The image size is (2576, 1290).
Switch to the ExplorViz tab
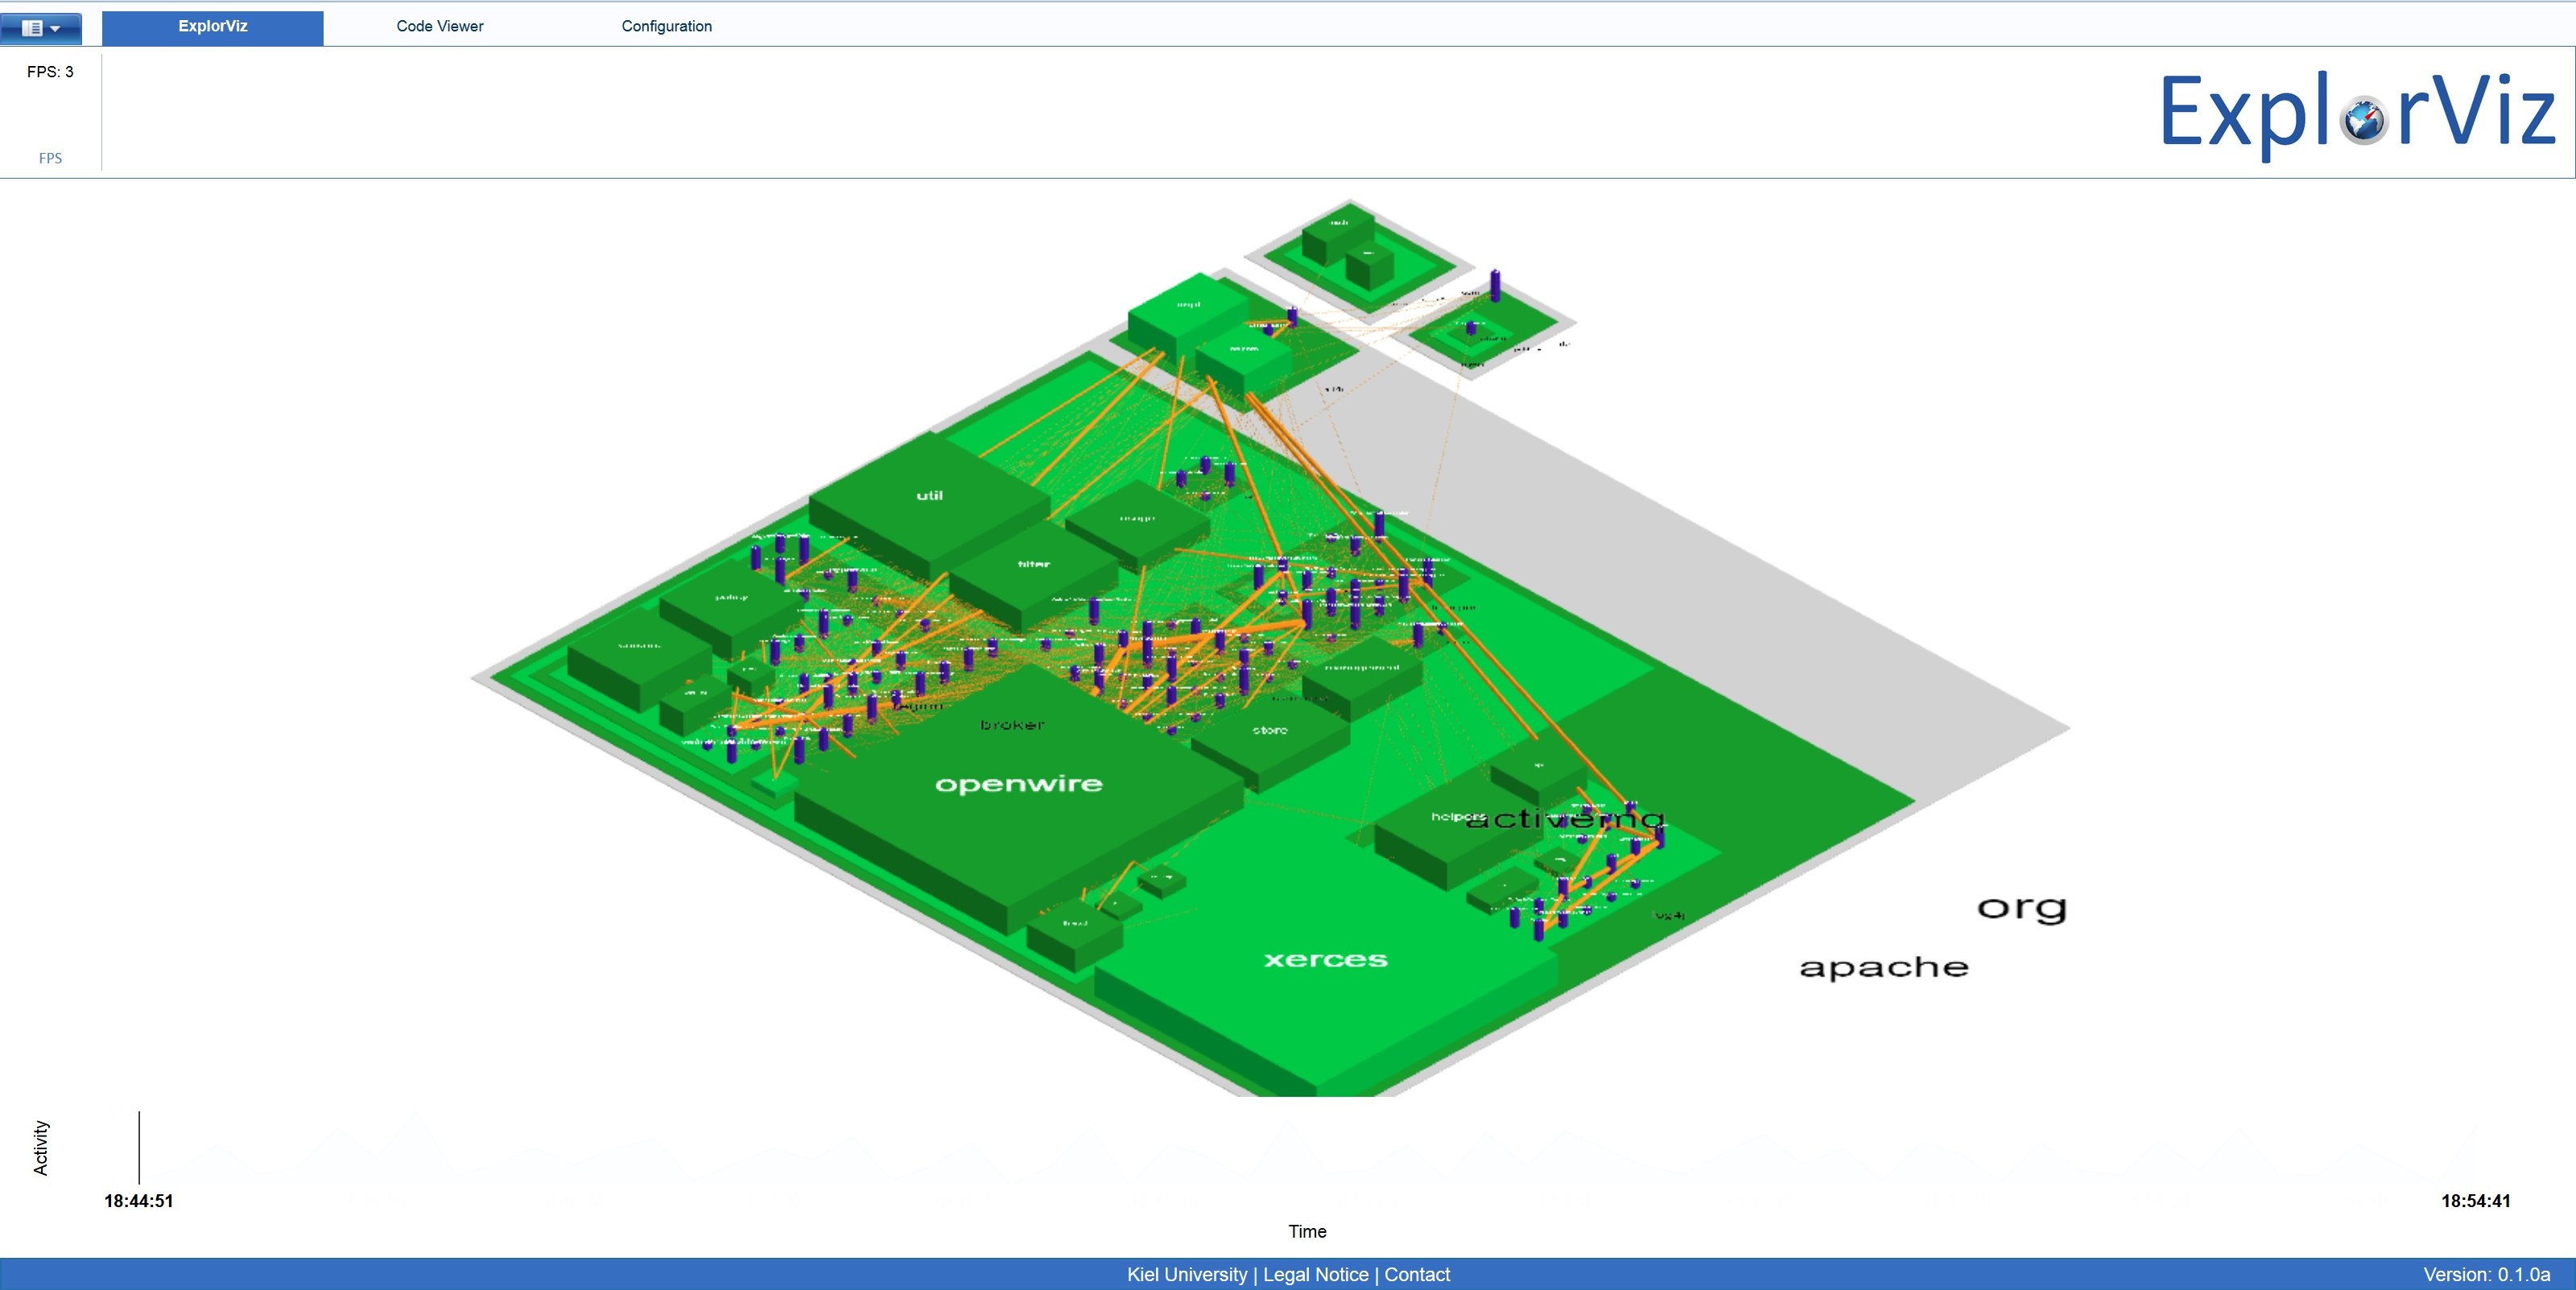click(213, 27)
